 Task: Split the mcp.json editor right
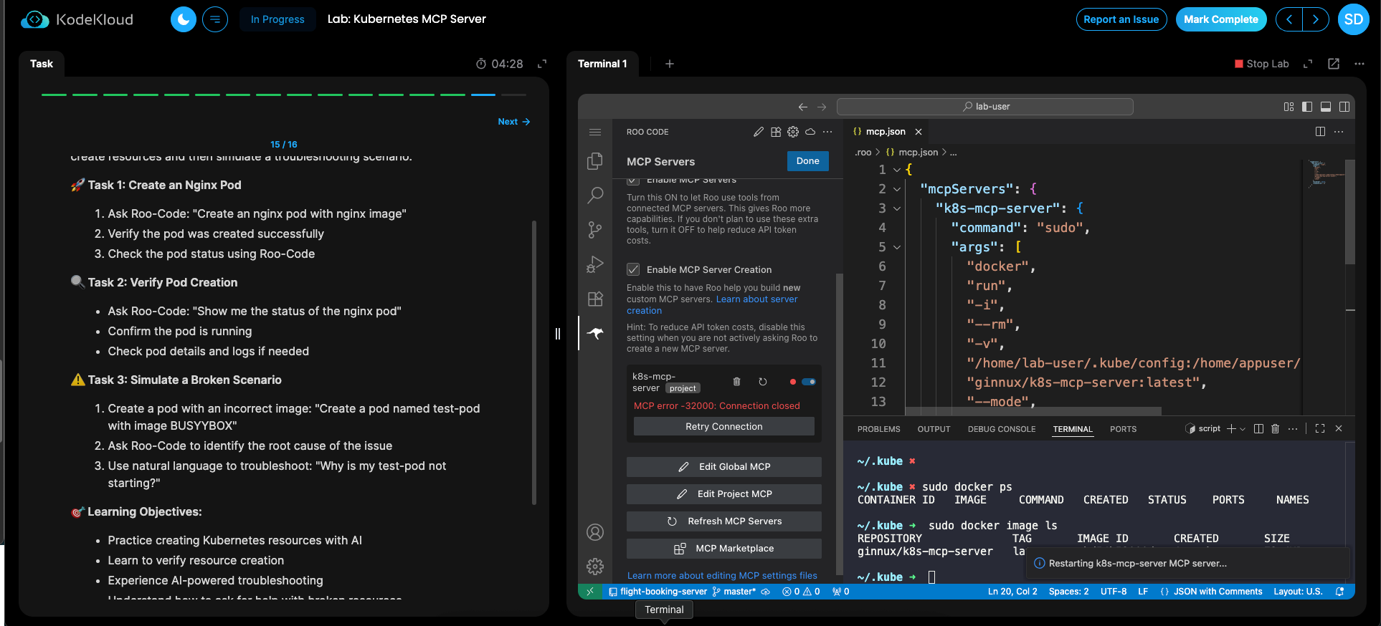click(1320, 132)
